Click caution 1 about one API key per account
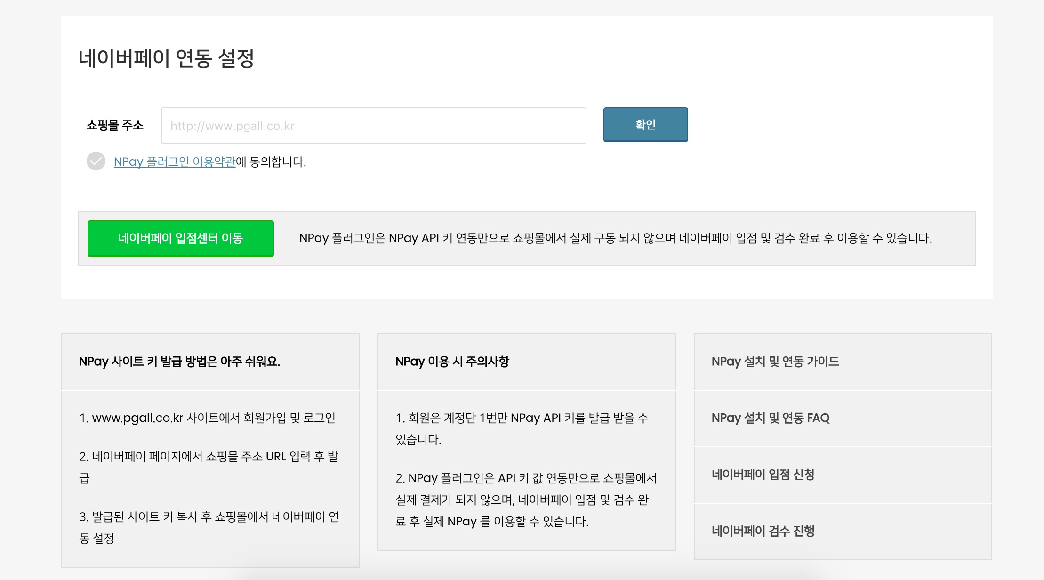The width and height of the screenshot is (1044, 580). pos(522,429)
